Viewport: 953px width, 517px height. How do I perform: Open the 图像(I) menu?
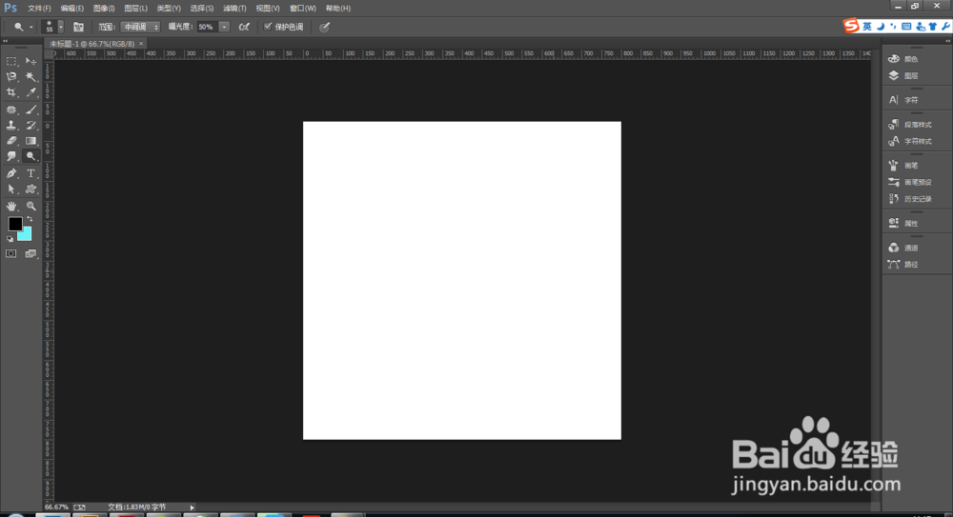point(104,9)
